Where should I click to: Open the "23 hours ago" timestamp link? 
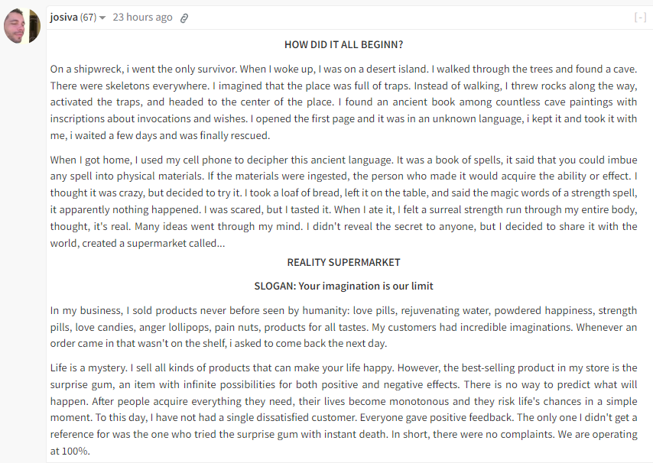coord(142,17)
